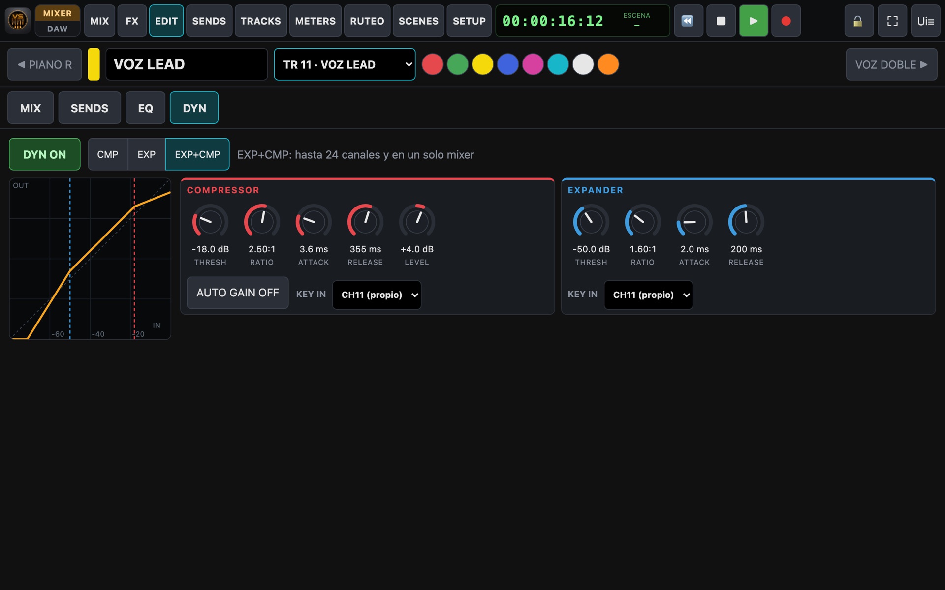
Task: Open the FX tab
Action: [132, 21]
